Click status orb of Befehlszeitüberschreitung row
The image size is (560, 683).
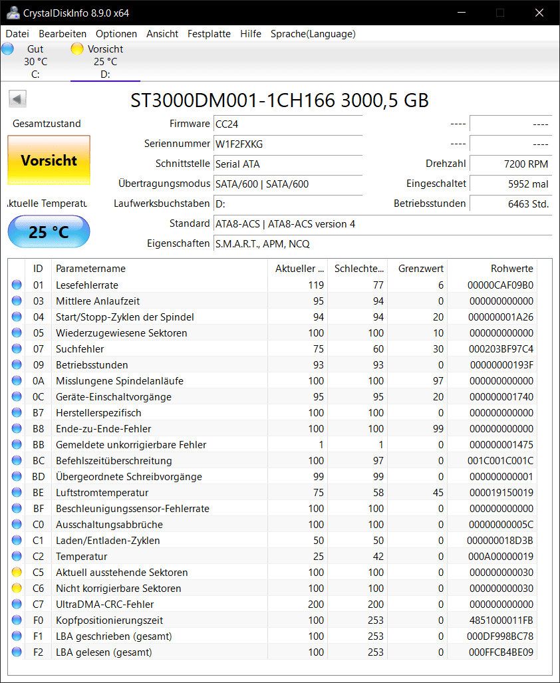(x=17, y=460)
